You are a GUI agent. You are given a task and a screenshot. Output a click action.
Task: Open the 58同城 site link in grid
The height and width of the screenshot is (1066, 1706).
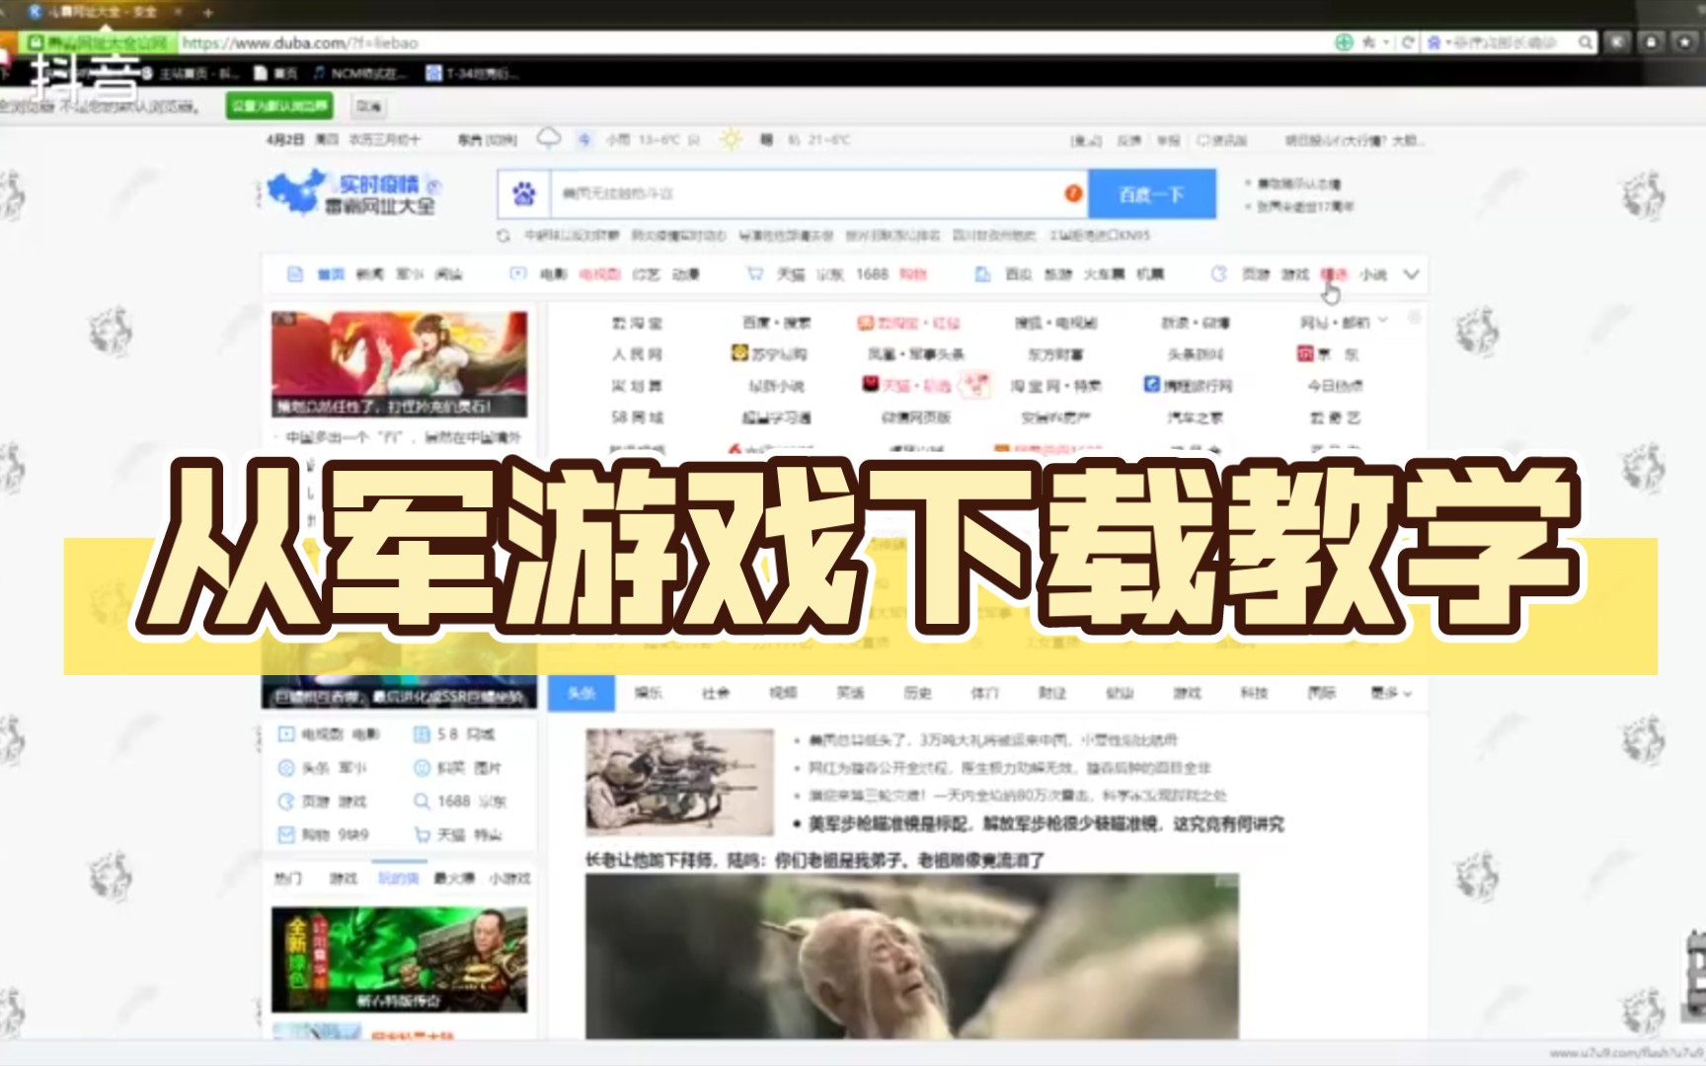(x=637, y=418)
